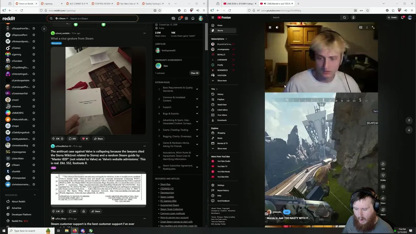View All community achievements
This screenshot has width=416, height=234.
(194, 73)
